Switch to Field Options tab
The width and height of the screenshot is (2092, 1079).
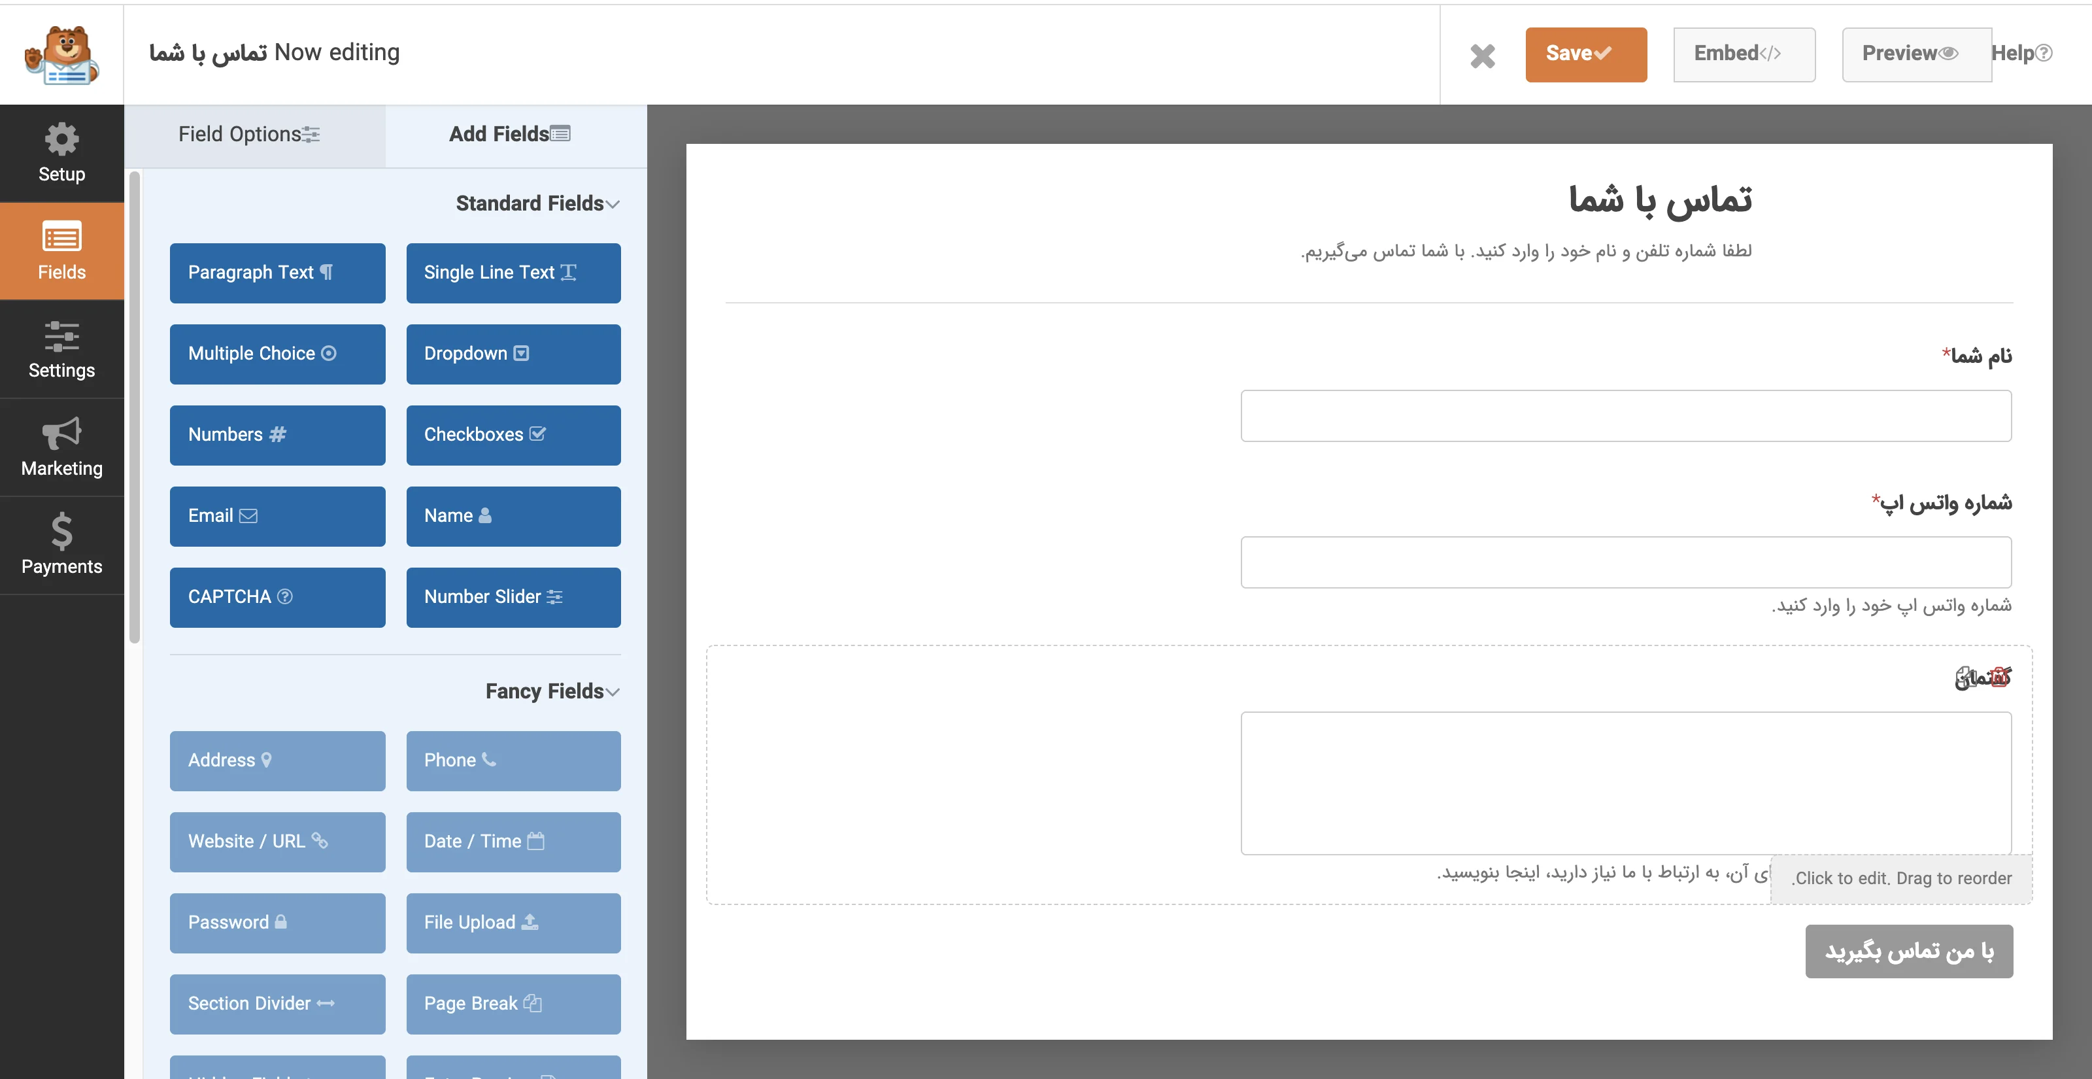252,133
